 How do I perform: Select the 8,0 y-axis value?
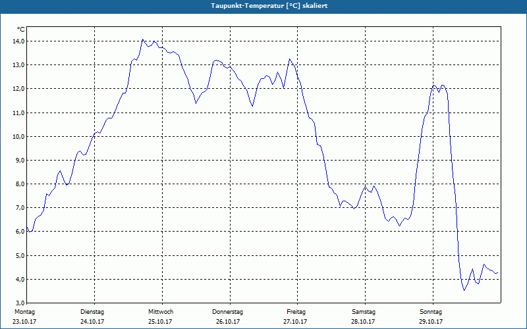click(x=20, y=184)
